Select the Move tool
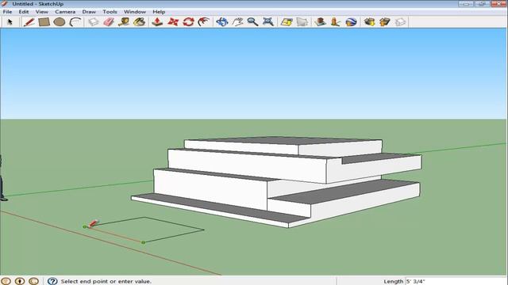This screenshot has height=285, width=508. (x=173, y=22)
